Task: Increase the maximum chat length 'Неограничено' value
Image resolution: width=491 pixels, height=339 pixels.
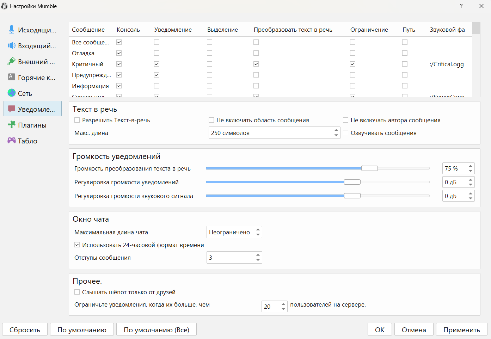Action: pos(258,230)
